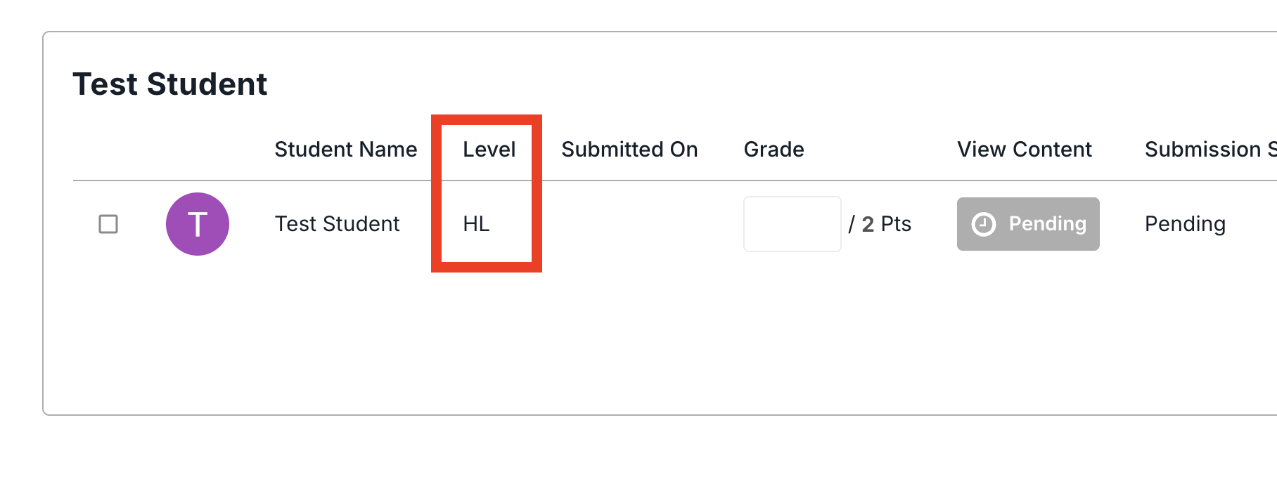This screenshot has width=1277, height=479.
Task: Click the Pending submission status text
Action: tap(1185, 224)
